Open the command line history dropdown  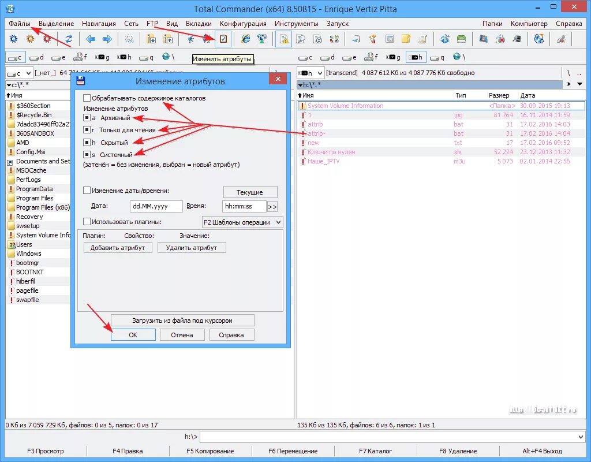(x=581, y=437)
